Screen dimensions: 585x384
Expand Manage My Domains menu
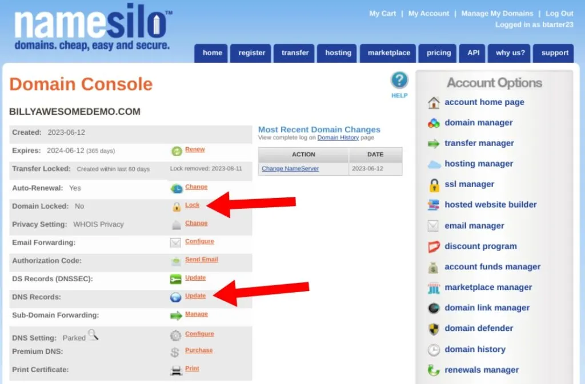tap(497, 13)
